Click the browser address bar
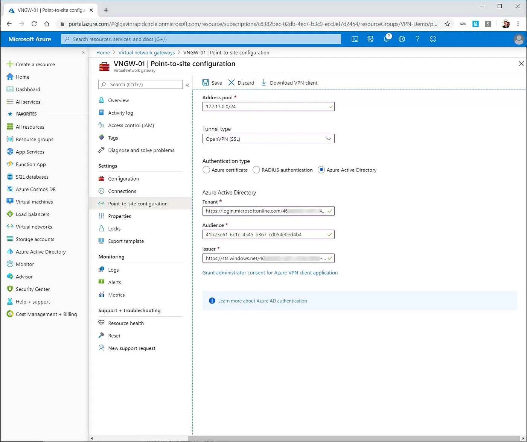The height and width of the screenshot is (442, 527). pos(252,24)
